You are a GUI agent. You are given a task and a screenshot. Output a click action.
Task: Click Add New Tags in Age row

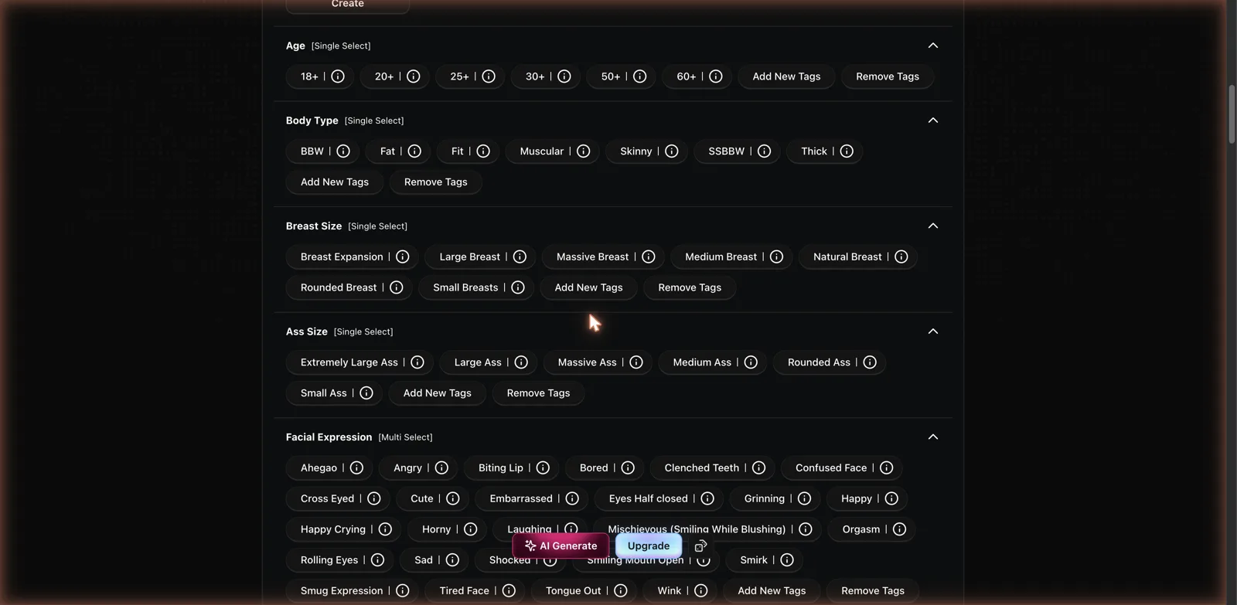[786, 76]
